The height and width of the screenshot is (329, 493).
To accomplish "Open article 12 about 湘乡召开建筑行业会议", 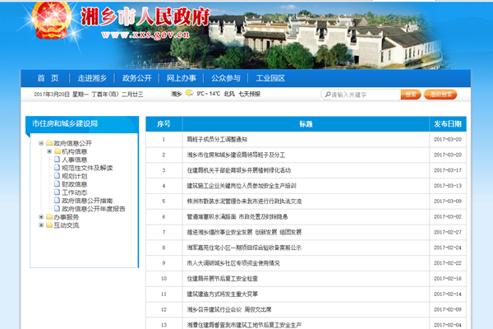I will [229, 309].
